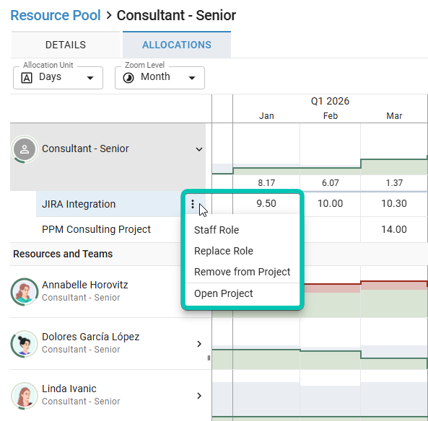Image resolution: width=428 pixels, height=421 pixels.
Task: Click the Resources and Teams section header
Action: [x=63, y=254]
